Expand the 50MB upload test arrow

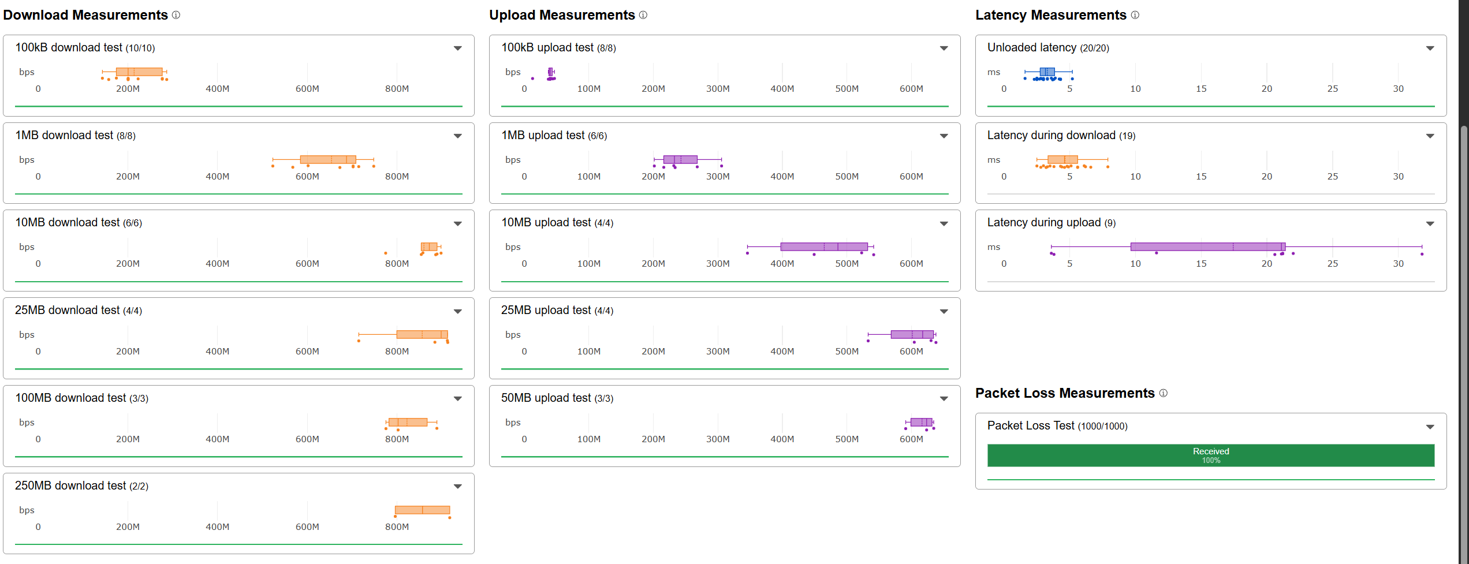(x=944, y=399)
